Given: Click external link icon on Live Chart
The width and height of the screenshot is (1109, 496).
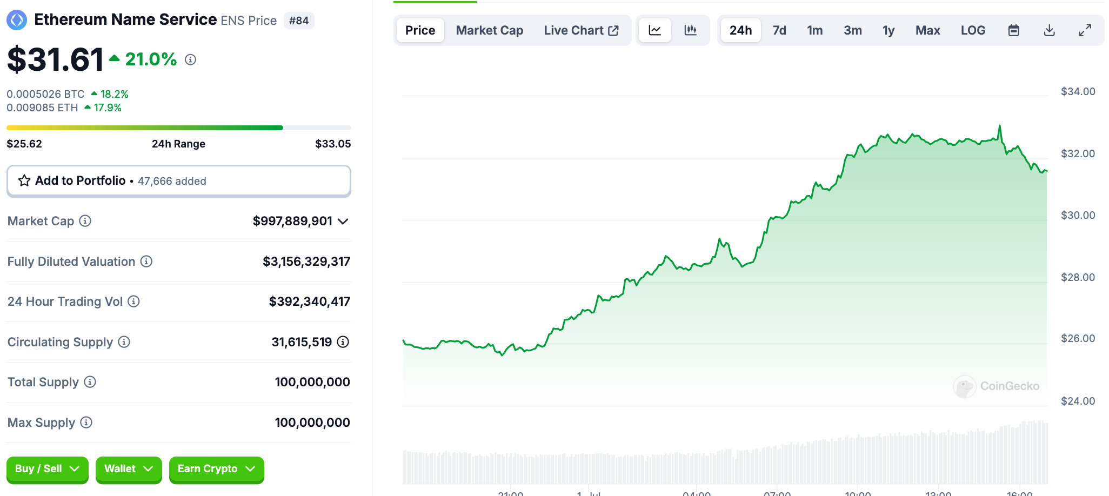Looking at the screenshot, I should click(x=613, y=31).
